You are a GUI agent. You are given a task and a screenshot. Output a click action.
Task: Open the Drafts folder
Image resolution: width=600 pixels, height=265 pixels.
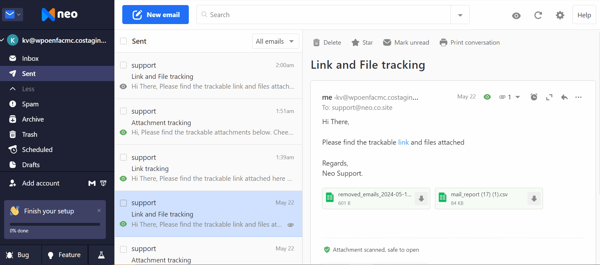tap(57, 165)
